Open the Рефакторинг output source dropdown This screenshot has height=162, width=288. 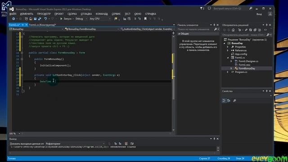[75, 144]
